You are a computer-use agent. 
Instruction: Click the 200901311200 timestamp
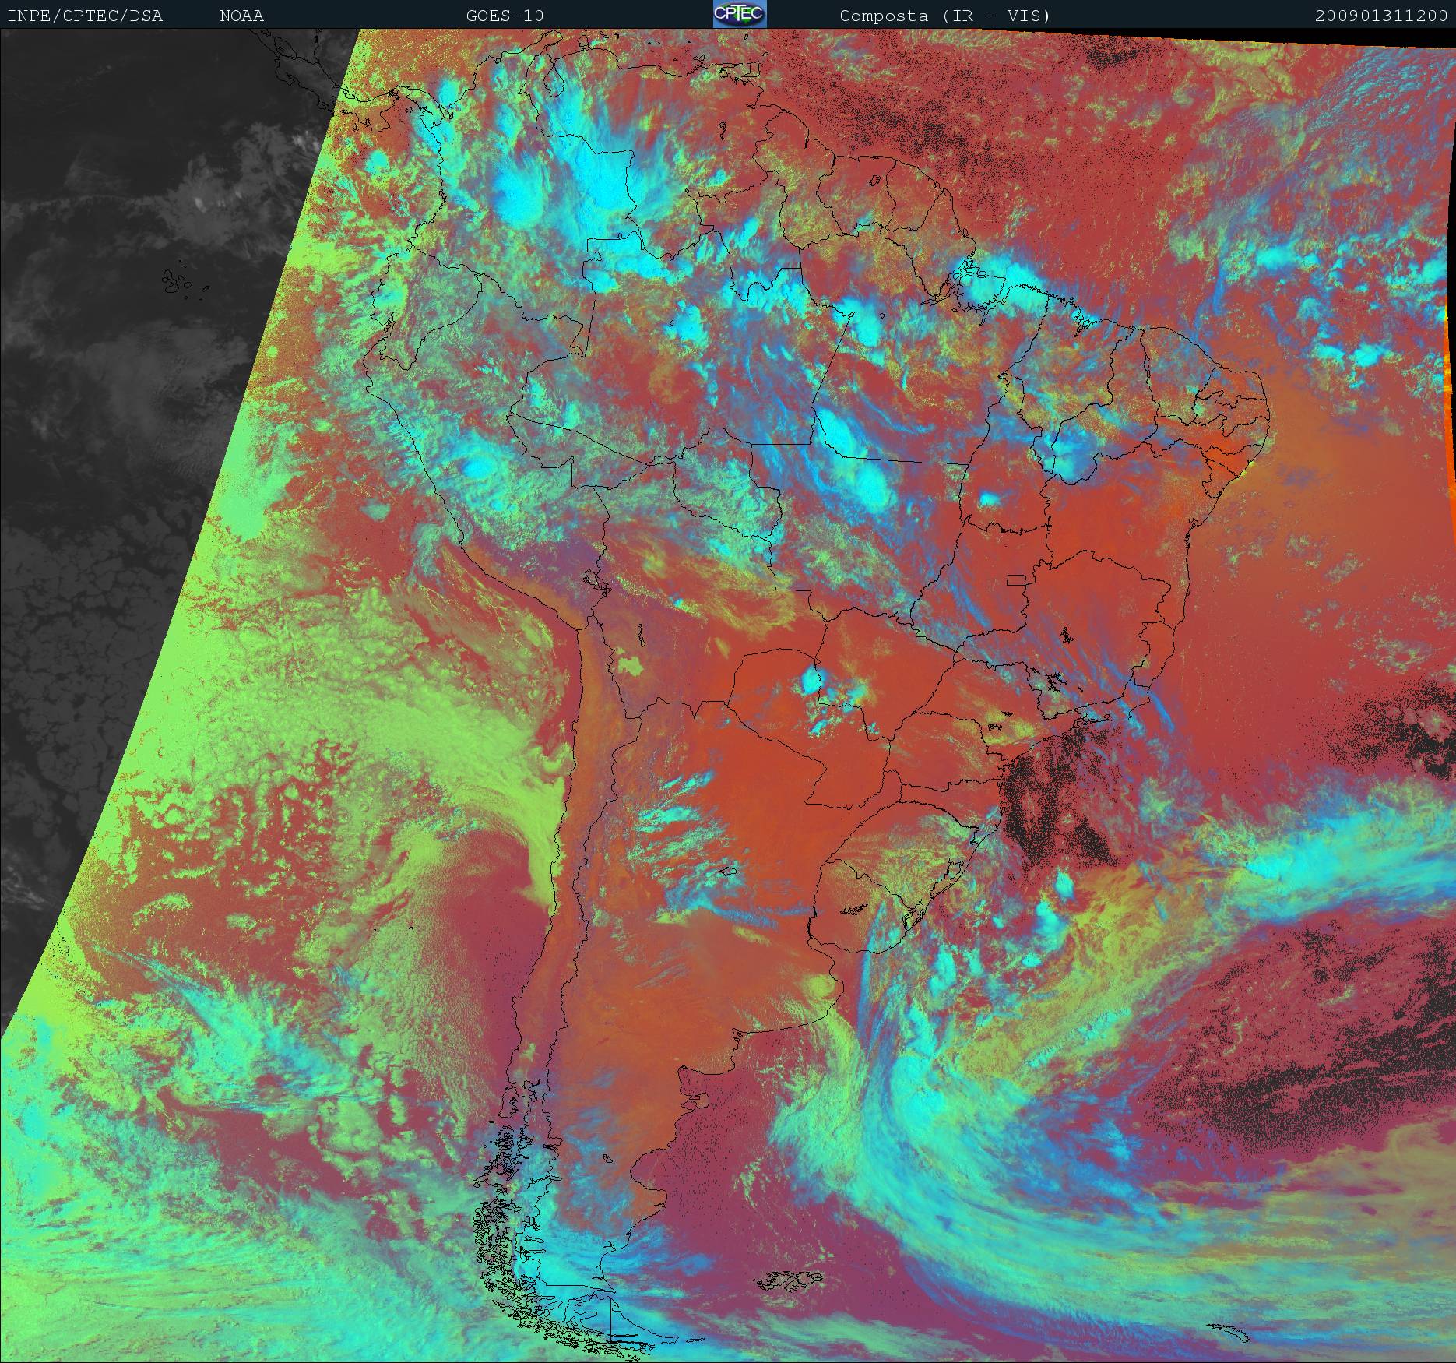pyautogui.click(x=1381, y=16)
